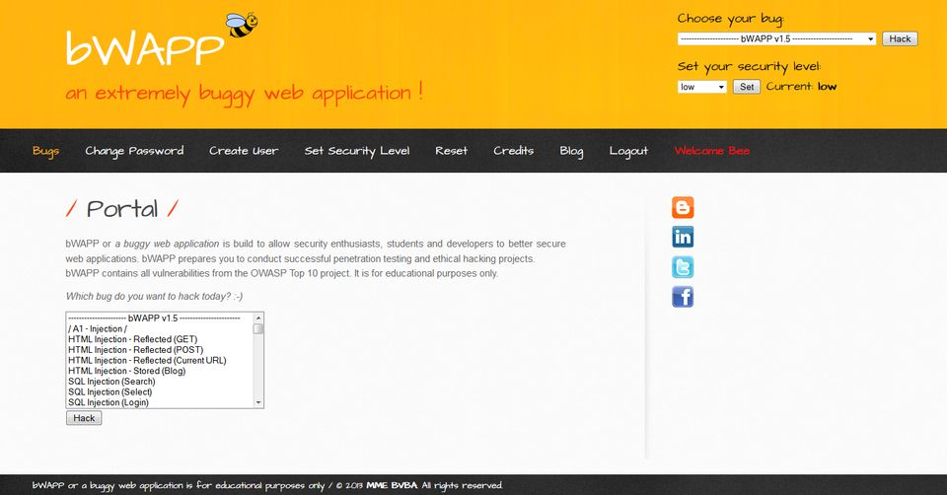Open the Facebook social icon
This screenshot has width=947, height=495.
click(683, 296)
